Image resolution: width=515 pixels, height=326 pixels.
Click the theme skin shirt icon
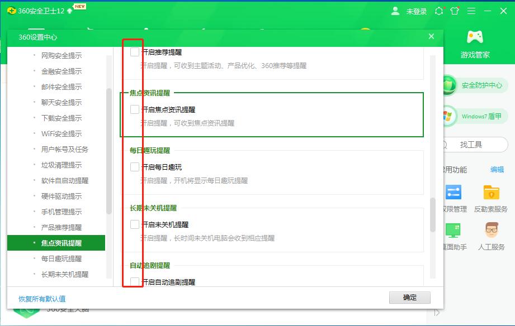coord(454,11)
